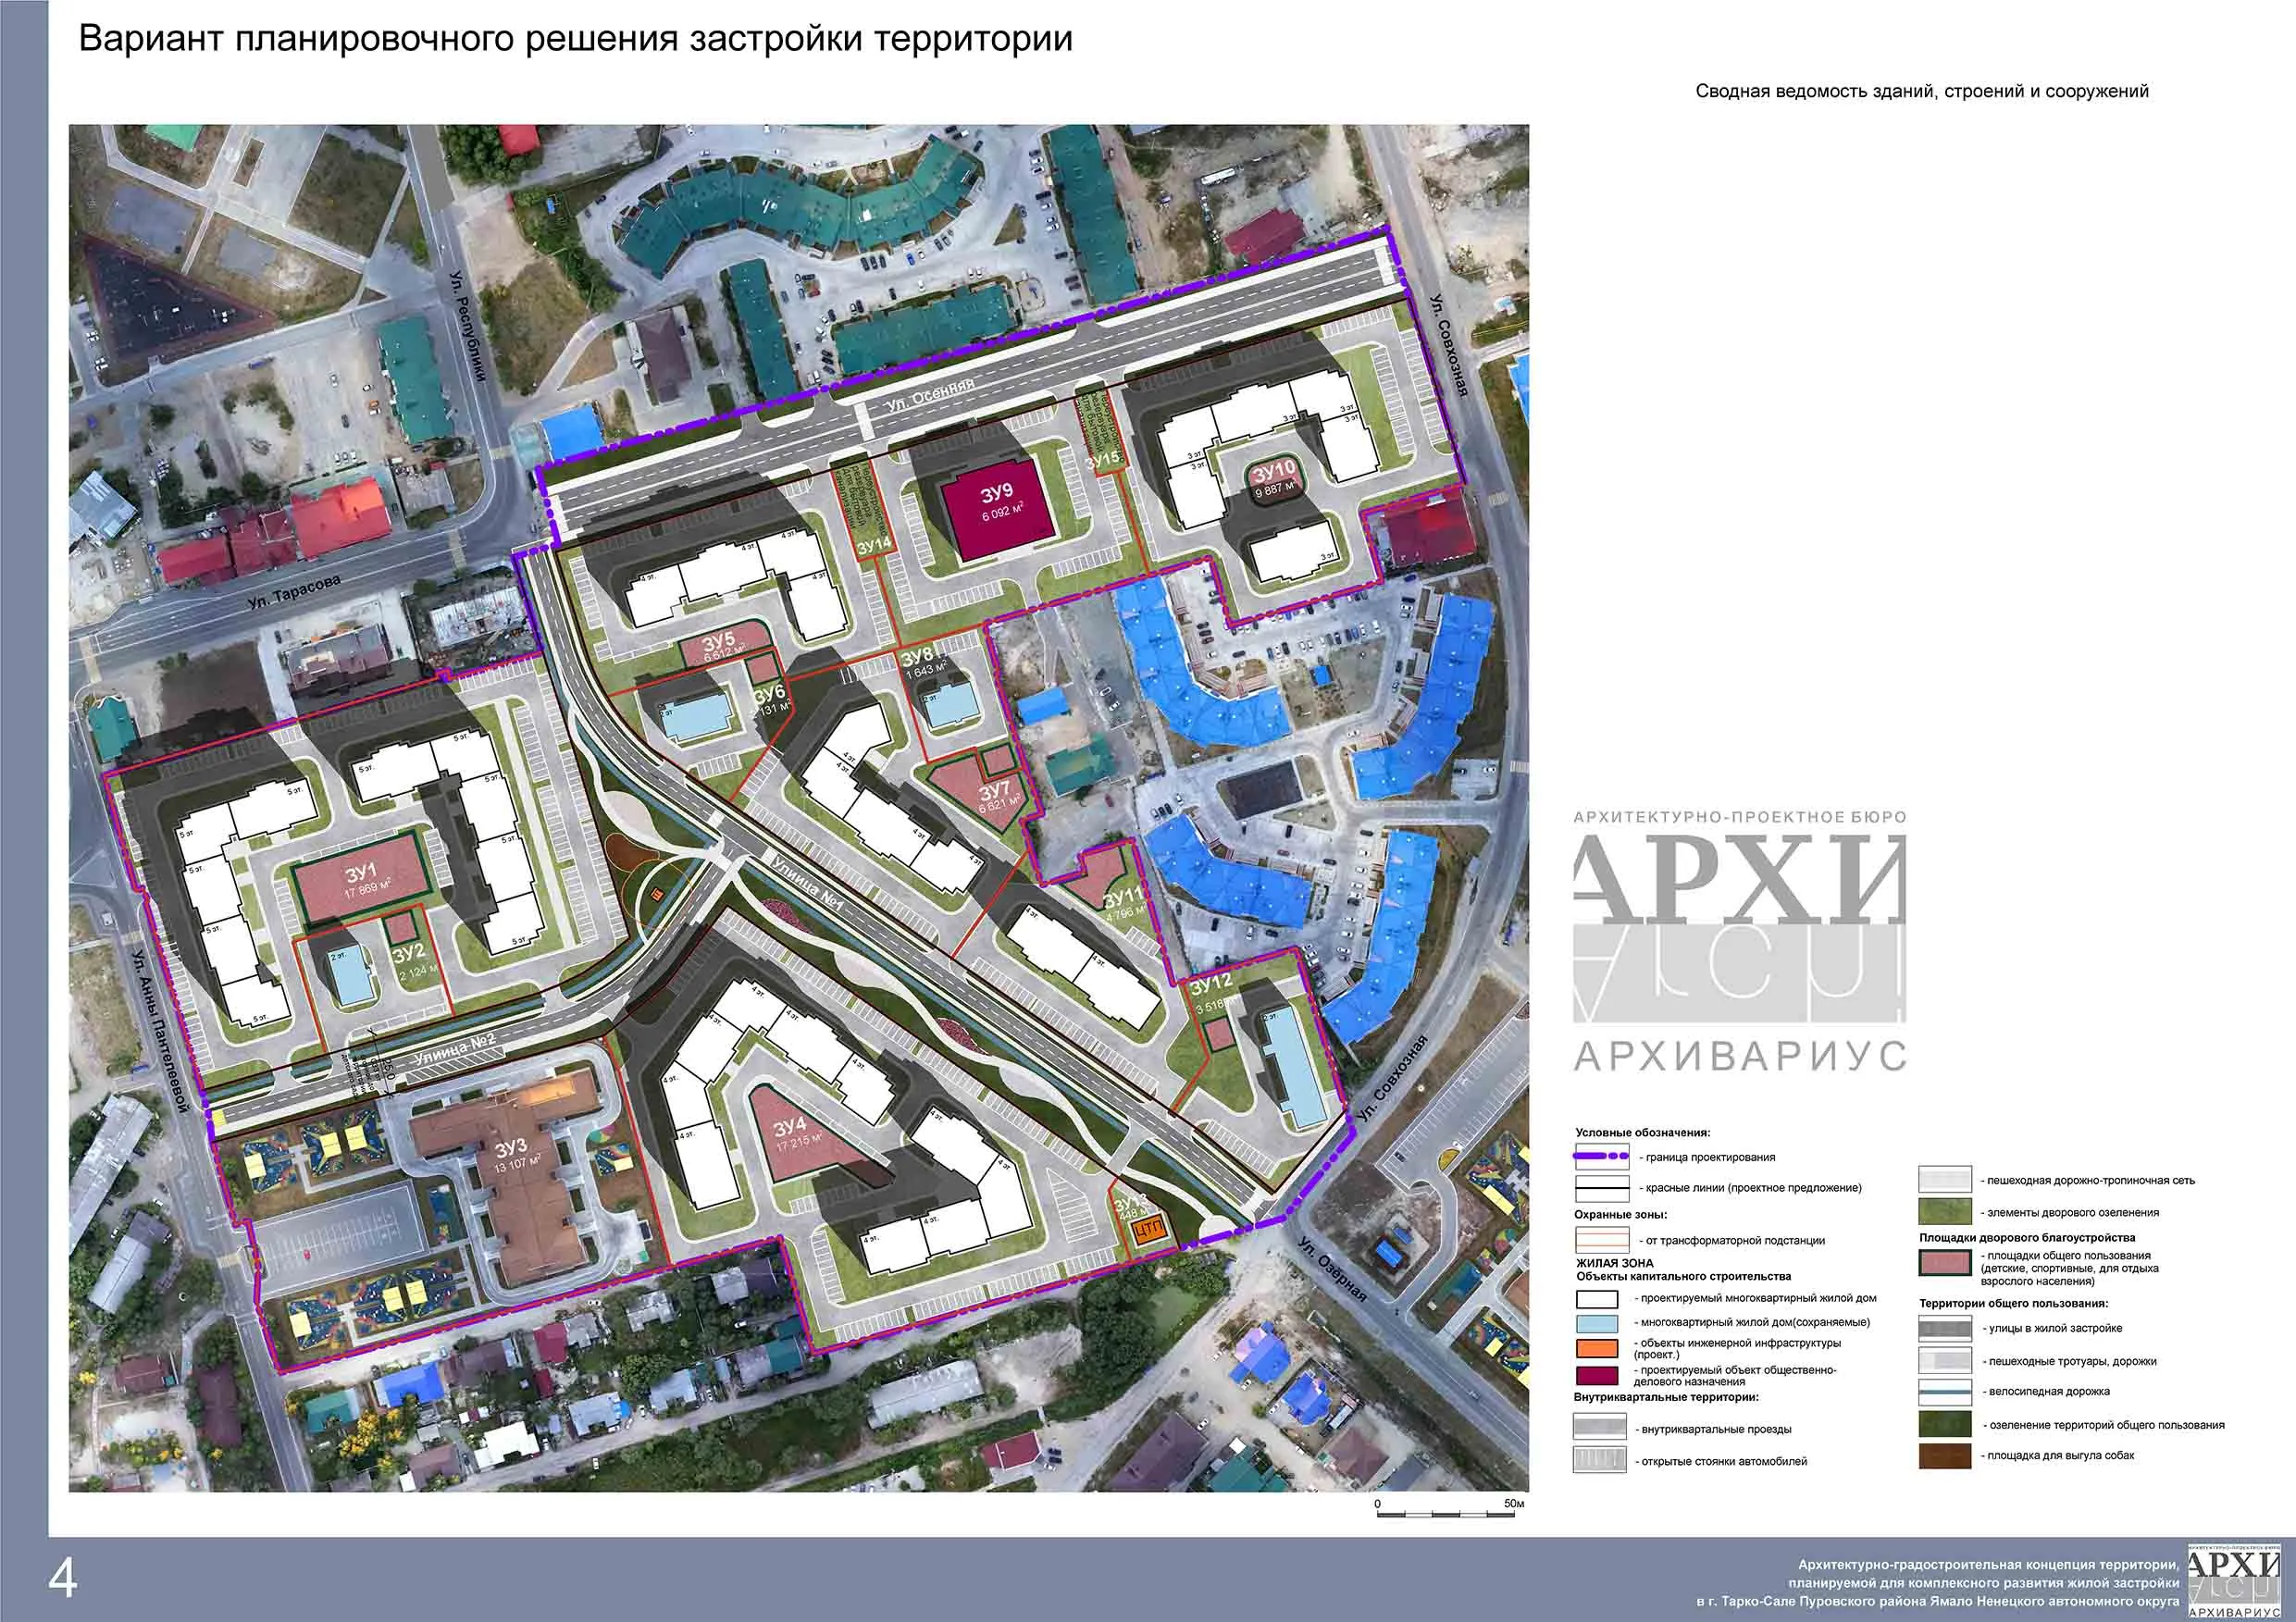Viewport: 2296px width, 1622px height.
Task: Click the heading 'Сводная ведомость зданий, строений и сооружений'
Action: point(1922,92)
